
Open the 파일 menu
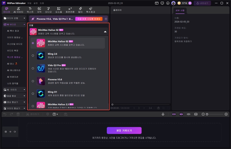coord(29,3)
